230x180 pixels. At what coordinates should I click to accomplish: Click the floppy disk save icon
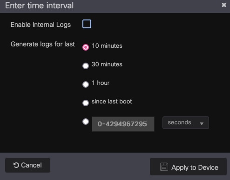click(164, 167)
